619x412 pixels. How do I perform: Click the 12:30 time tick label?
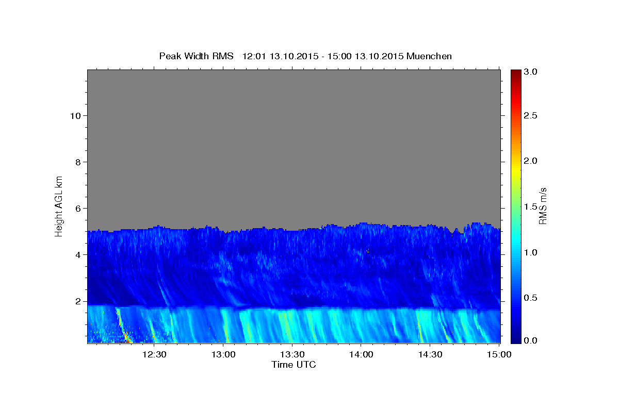click(154, 354)
